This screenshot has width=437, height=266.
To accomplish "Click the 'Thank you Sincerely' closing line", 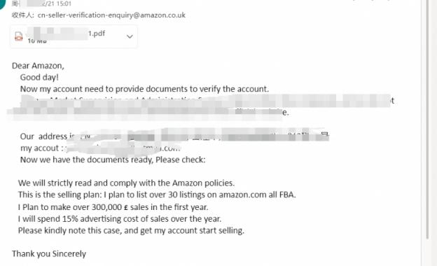I will pyautogui.click(x=49, y=253).
